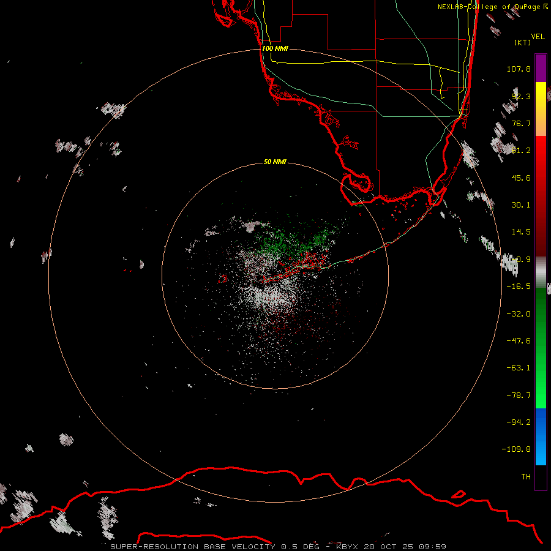Click the 61.2 scale value
This screenshot has height=551, width=551.
click(x=521, y=151)
